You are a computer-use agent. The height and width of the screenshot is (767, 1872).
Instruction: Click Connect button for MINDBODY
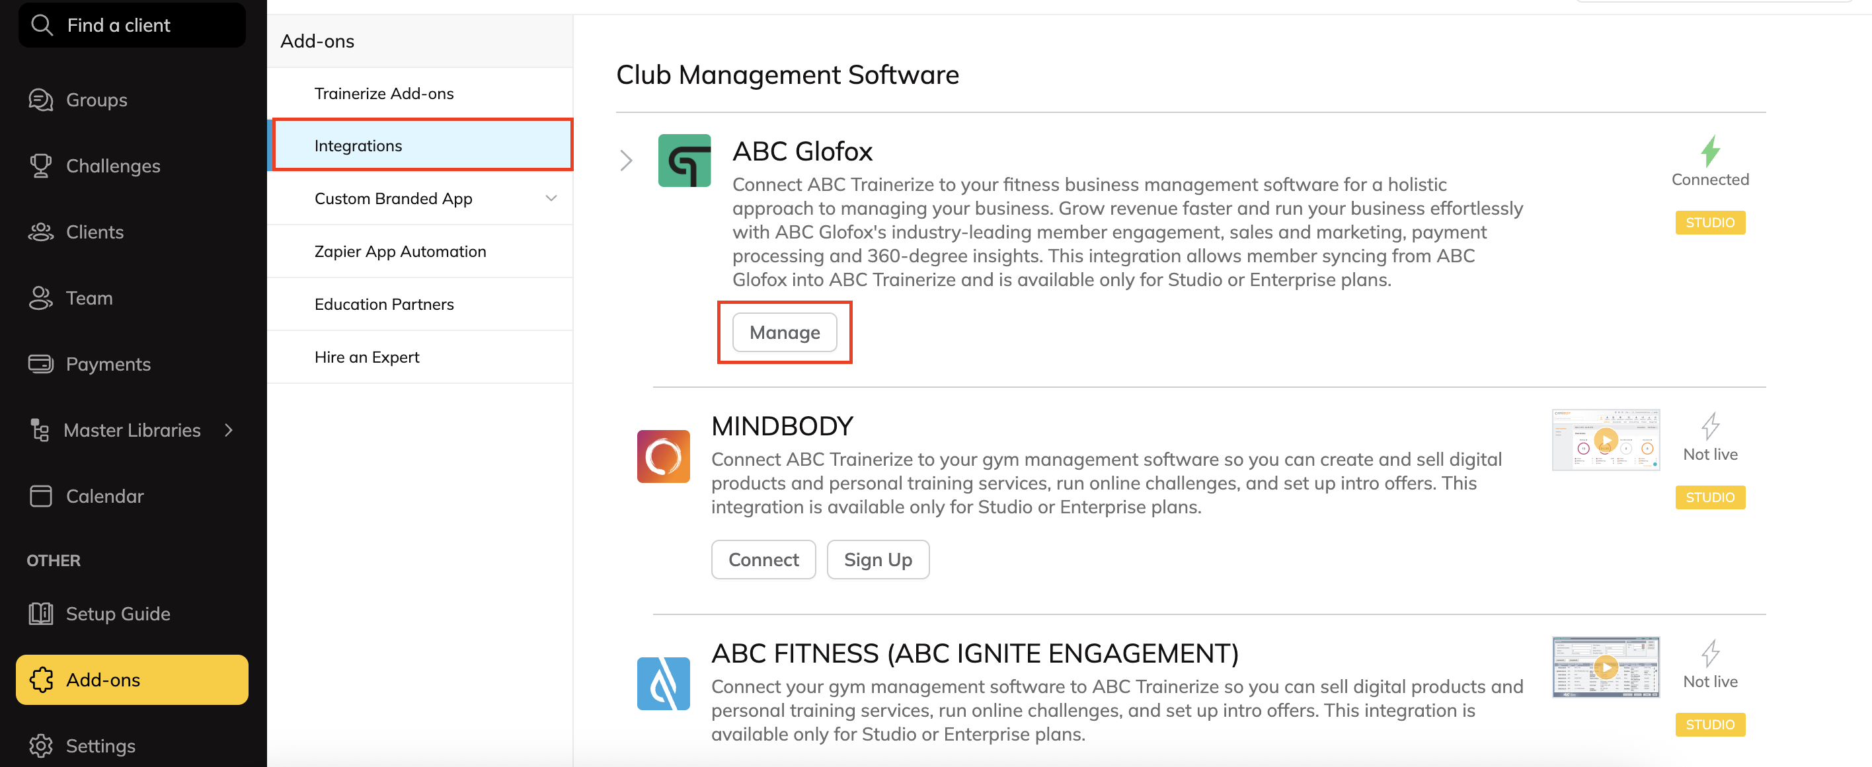(x=763, y=560)
